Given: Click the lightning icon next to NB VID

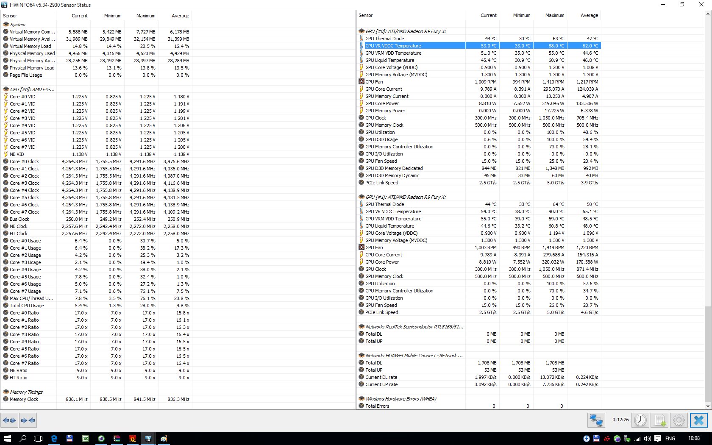Looking at the screenshot, I should click(x=6, y=154).
